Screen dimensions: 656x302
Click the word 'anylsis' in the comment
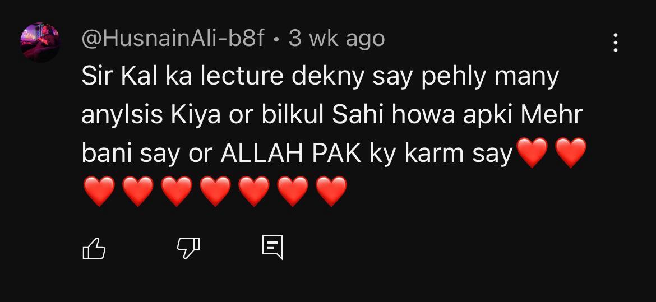pos(122,115)
